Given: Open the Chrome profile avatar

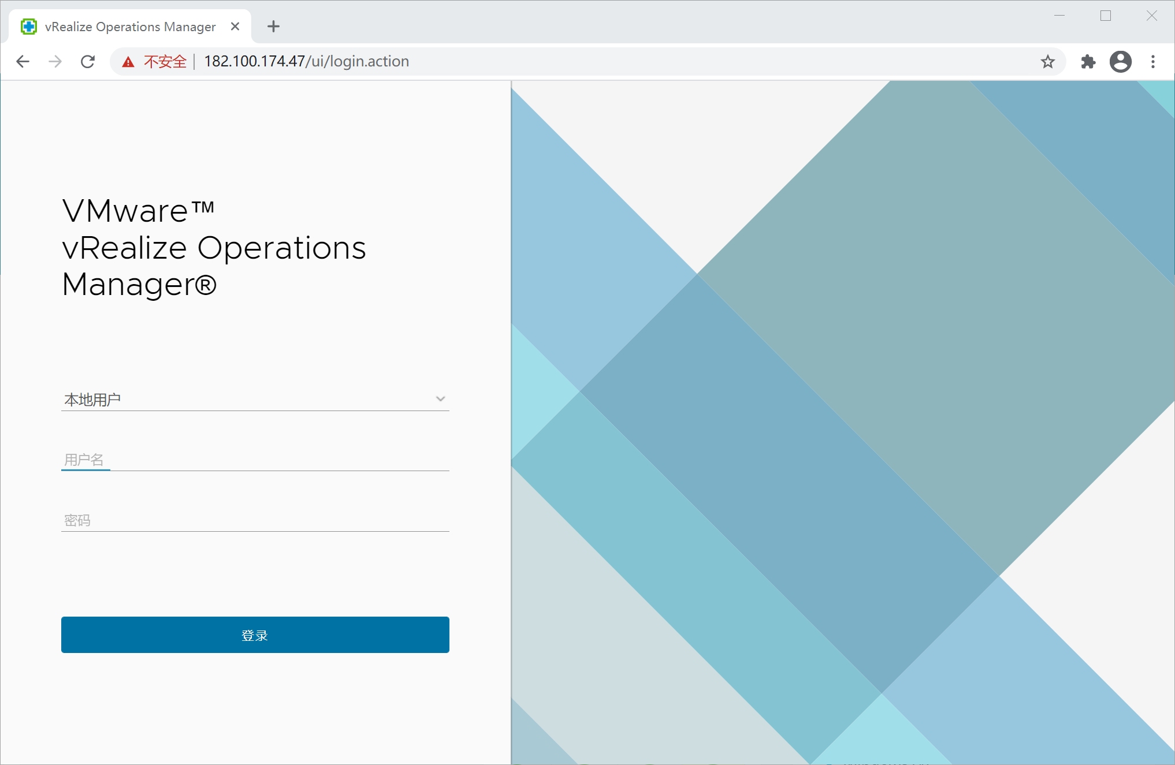Looking at the screenshot, I should click(x=1120, y=61).
